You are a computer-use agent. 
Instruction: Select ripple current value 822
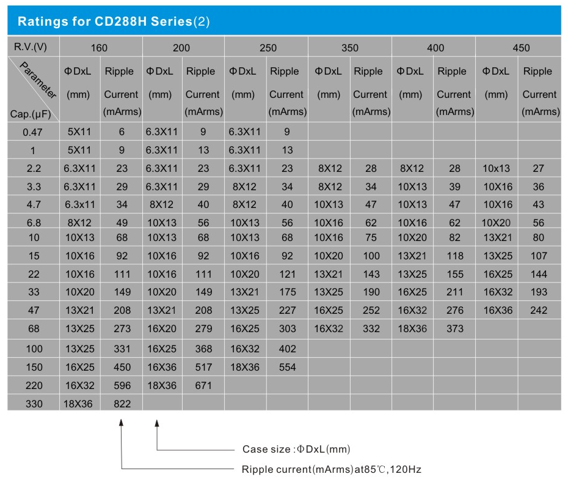pyautogui.click(x=122, y=404)
